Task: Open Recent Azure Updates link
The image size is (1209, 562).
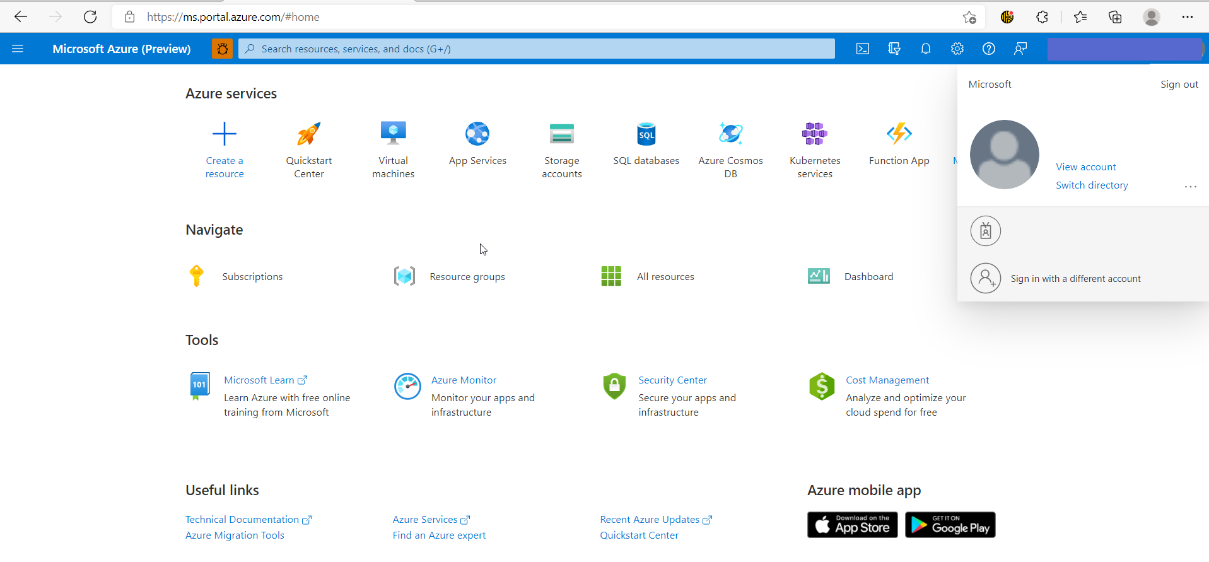Action: [656, 520]
